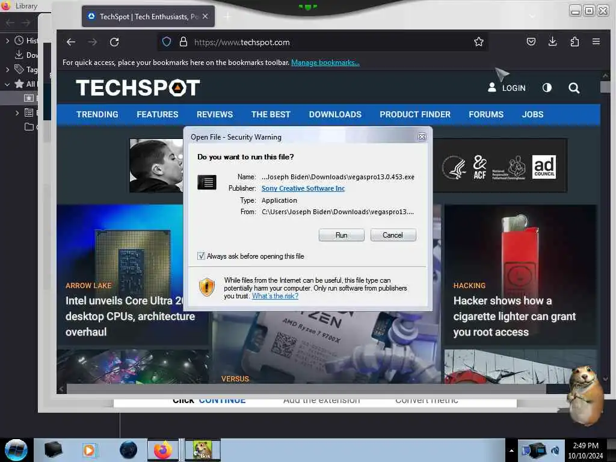Click the Ad Council banner ad
The width and height of the screenshot is (616, 462).
500,166
